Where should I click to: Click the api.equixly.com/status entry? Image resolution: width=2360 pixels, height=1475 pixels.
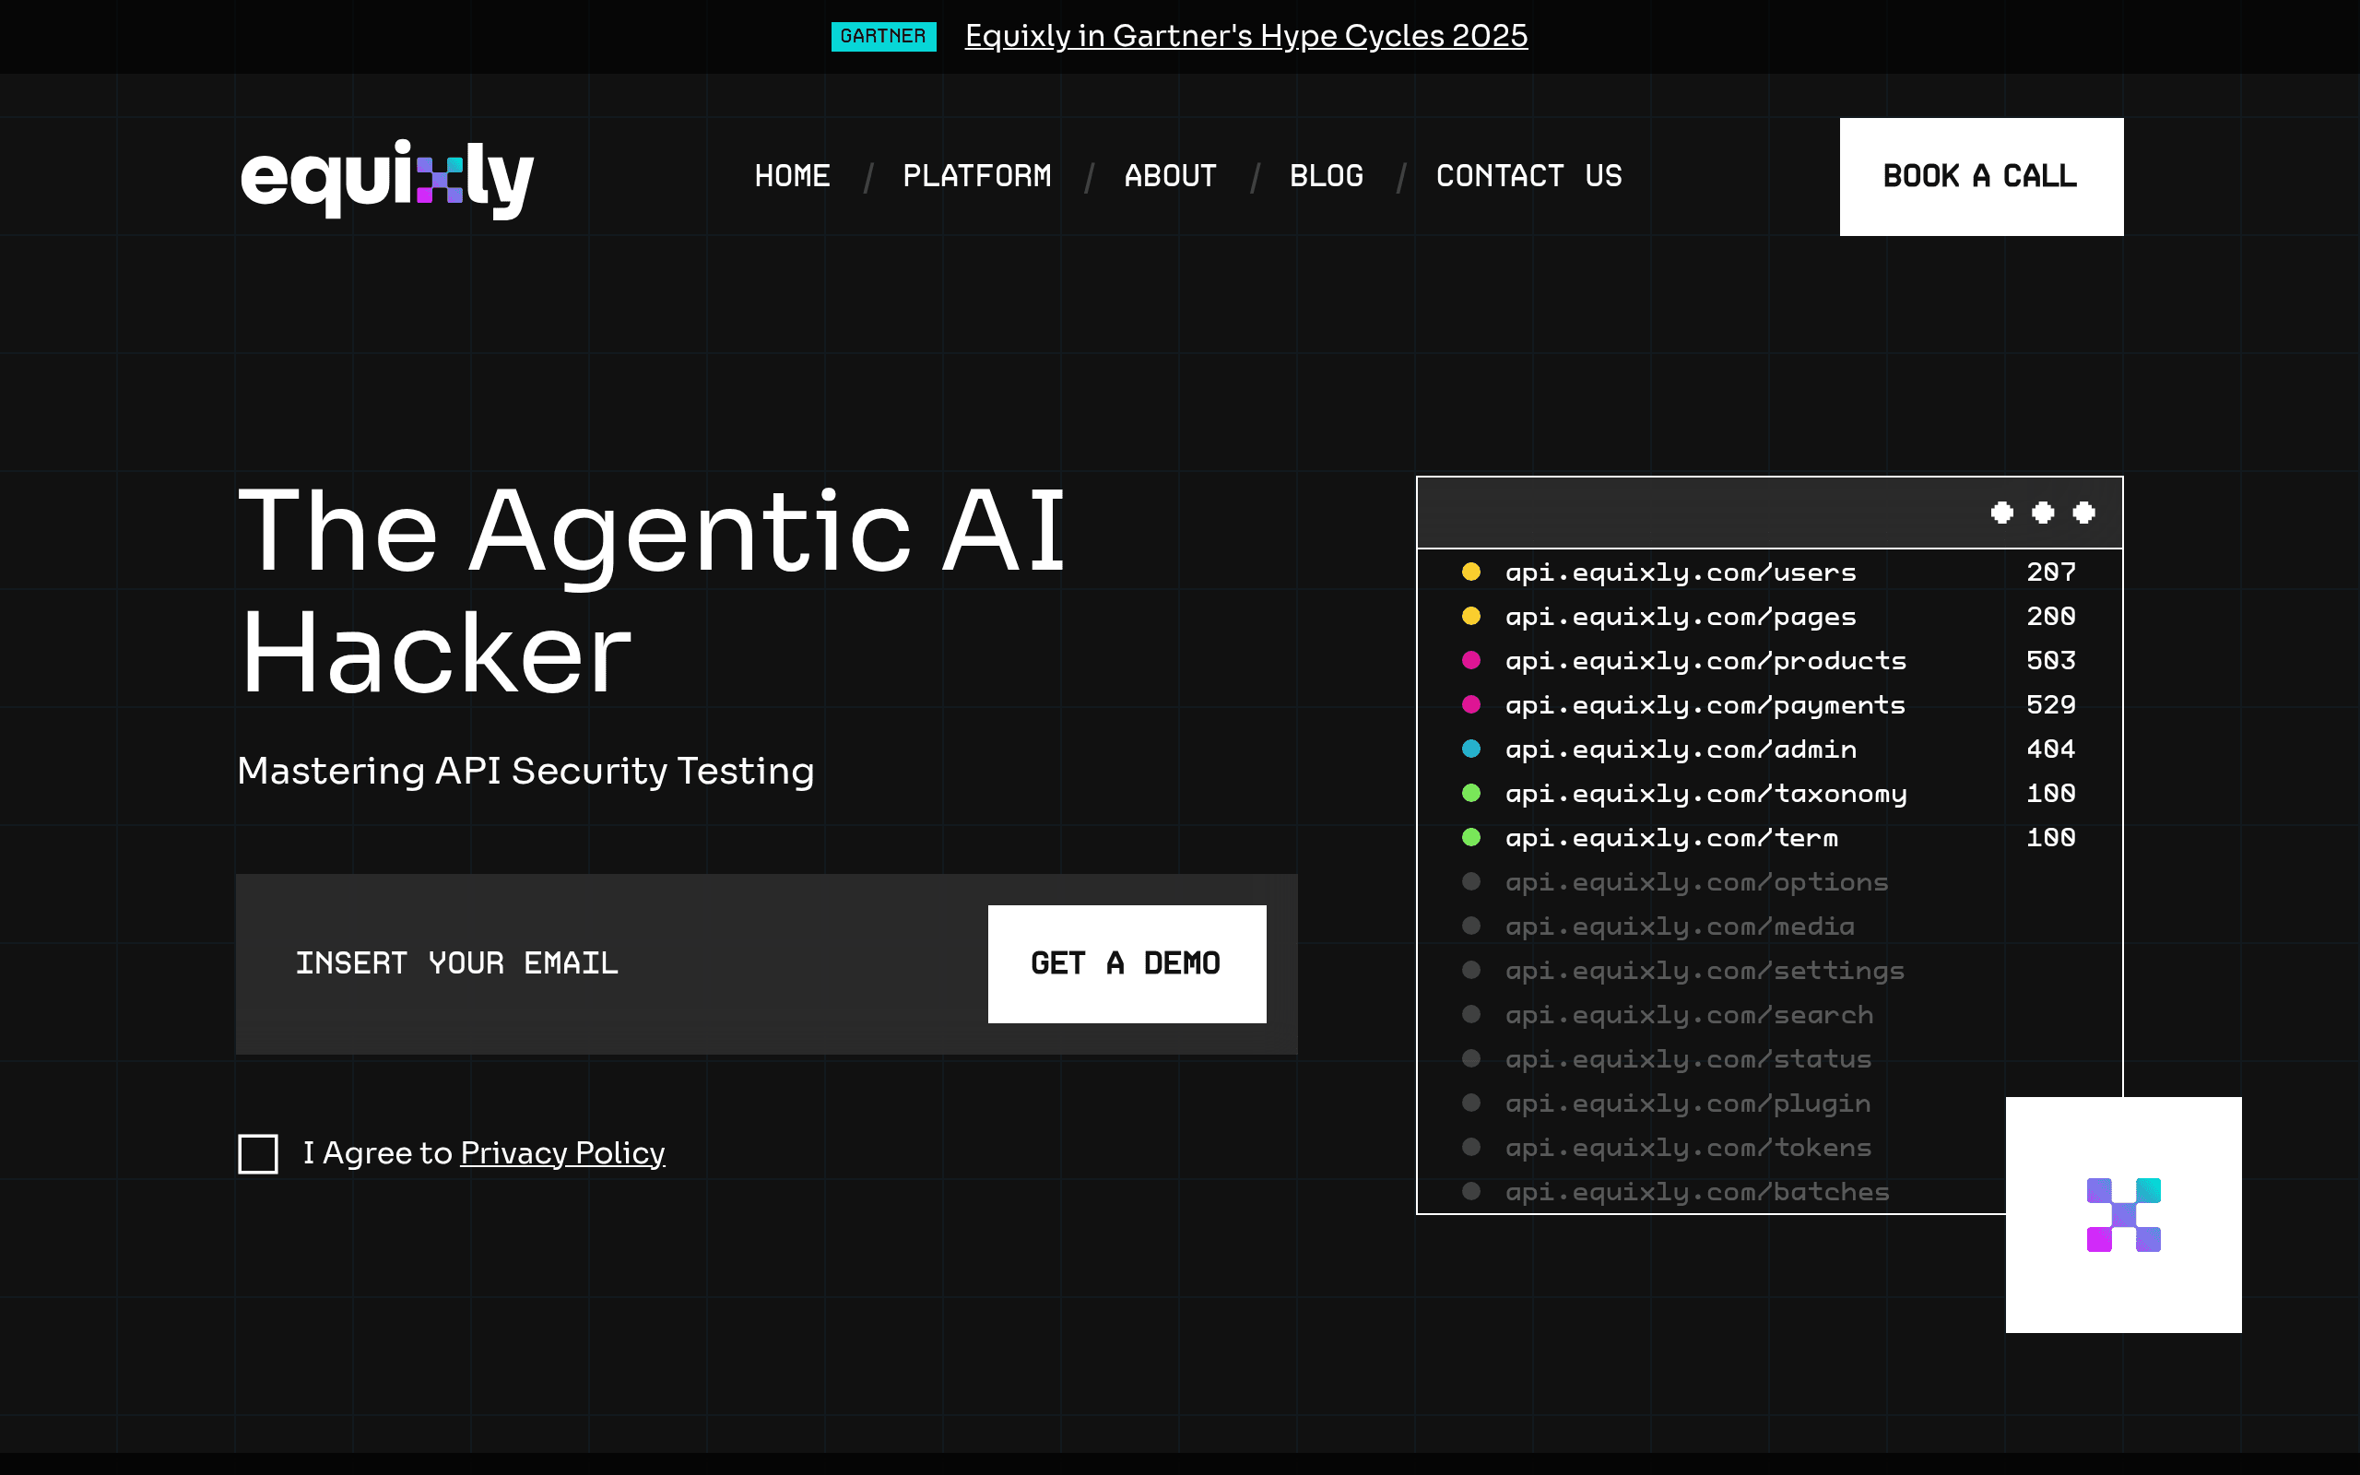[1688, 1059]
